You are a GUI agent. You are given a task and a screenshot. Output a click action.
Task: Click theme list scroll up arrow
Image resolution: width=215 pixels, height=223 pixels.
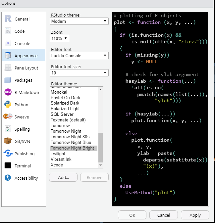click(100, 90)
